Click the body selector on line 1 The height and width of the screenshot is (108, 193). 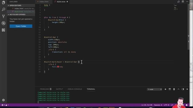(46, 5)
